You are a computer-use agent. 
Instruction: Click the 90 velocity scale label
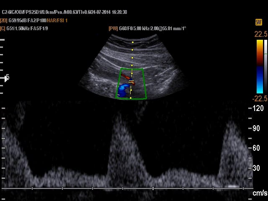pos(256,129)
